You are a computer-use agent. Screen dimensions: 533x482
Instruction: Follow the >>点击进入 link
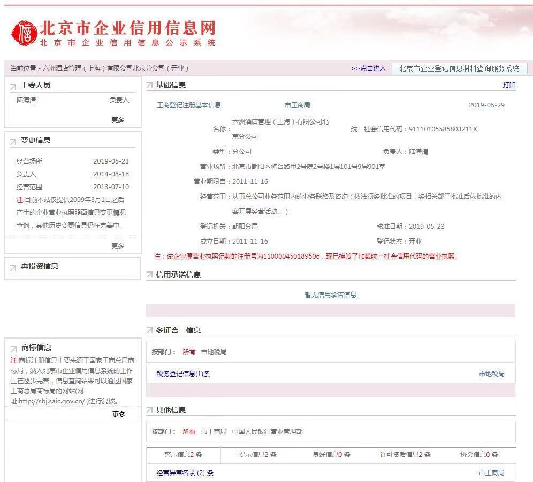click(x=369, y=68)
